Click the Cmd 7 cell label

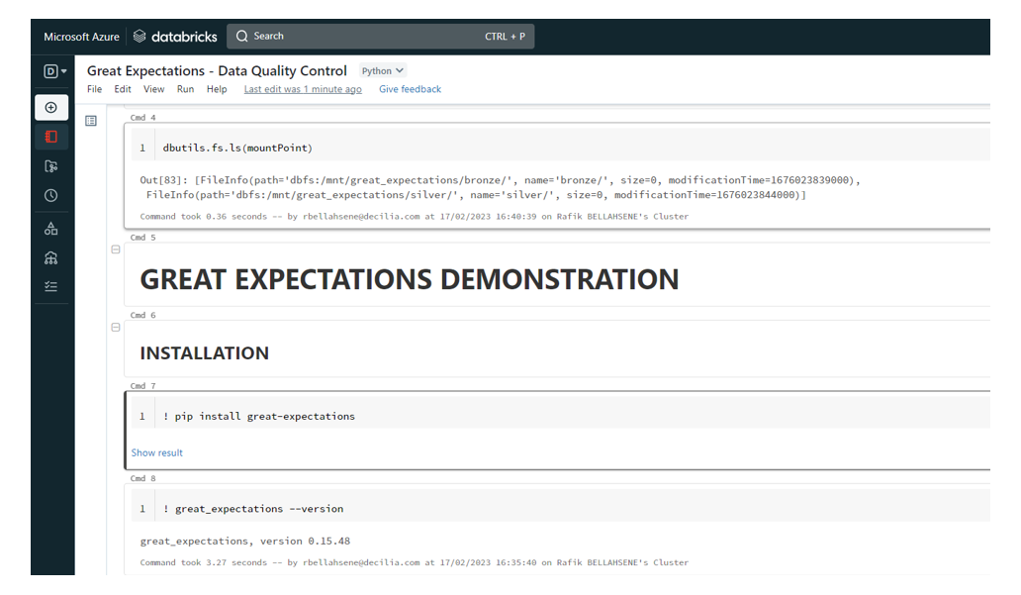tap(143, 386)
